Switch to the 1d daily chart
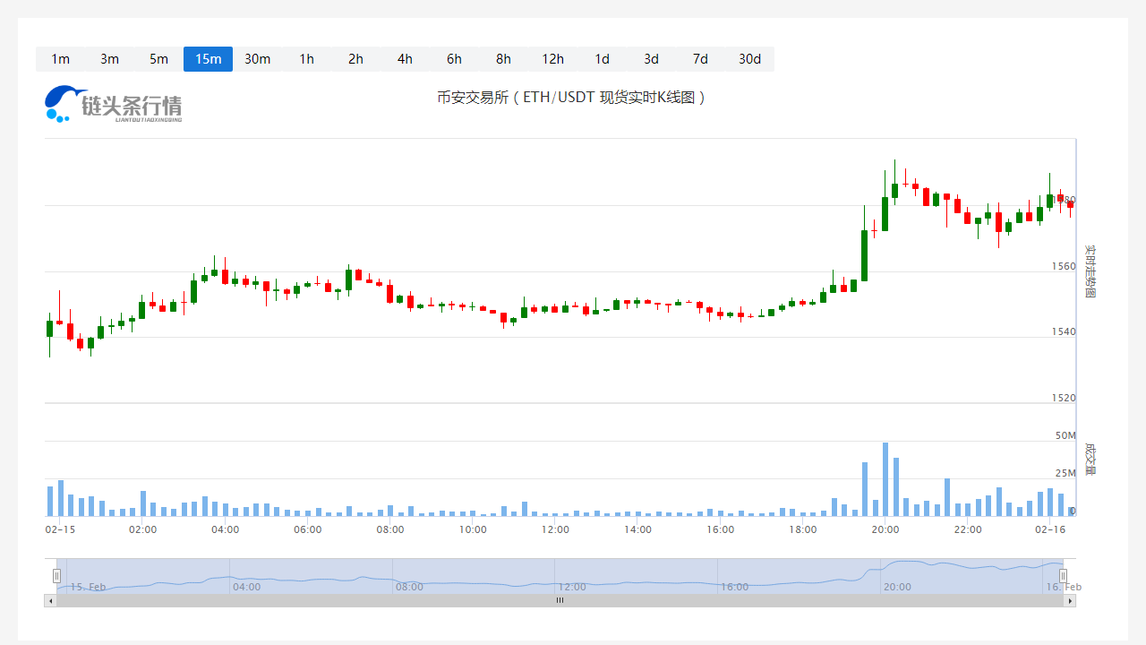Viewport: 1146px width, 645px height. tap(602, 59)
